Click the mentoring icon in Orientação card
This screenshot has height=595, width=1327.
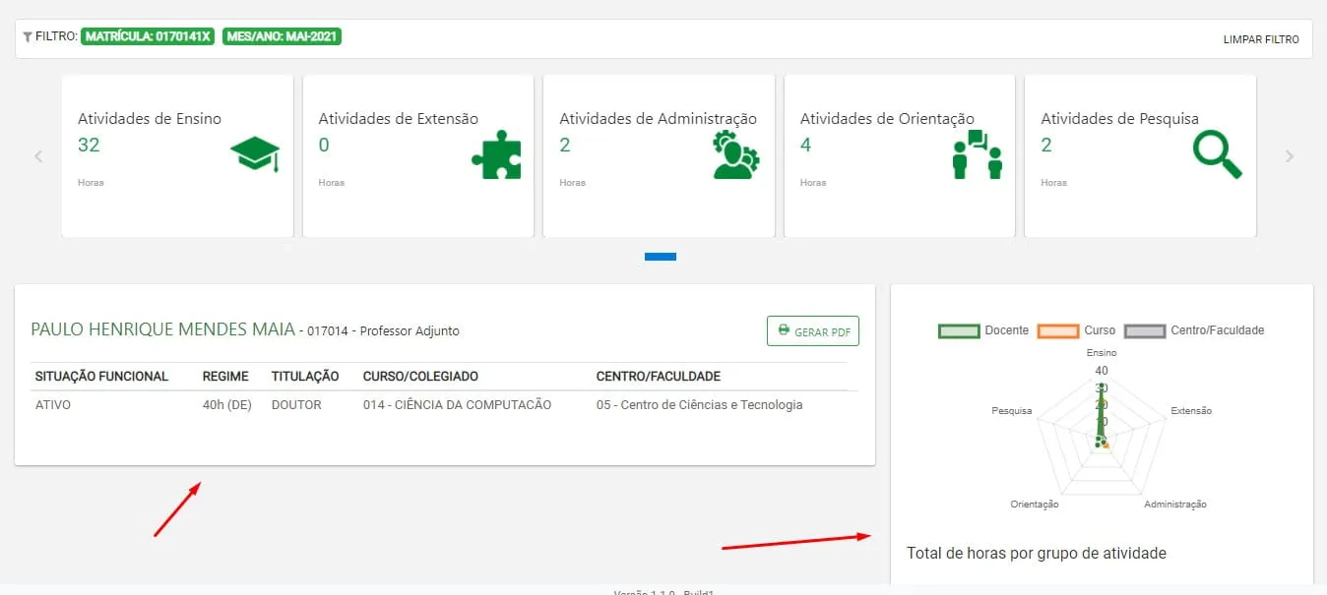click(x=977, y=154)
